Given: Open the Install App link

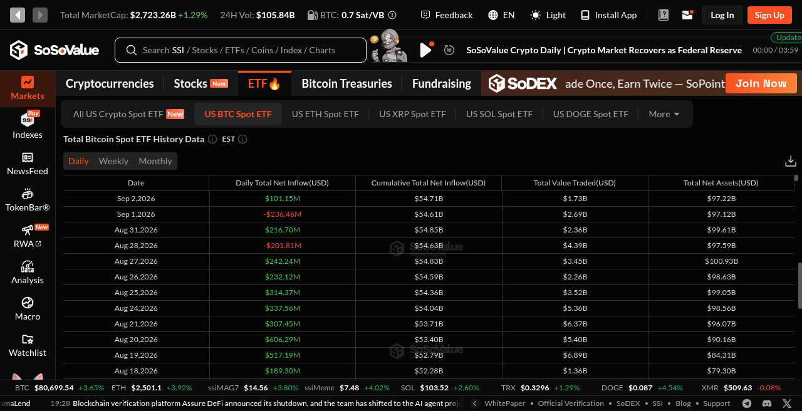Looking at the screenshot, I should 608,15.
